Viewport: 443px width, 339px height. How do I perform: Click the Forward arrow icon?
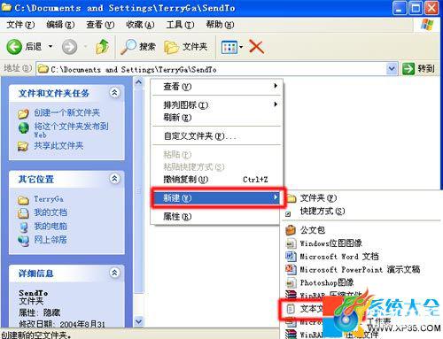[69, 47]
